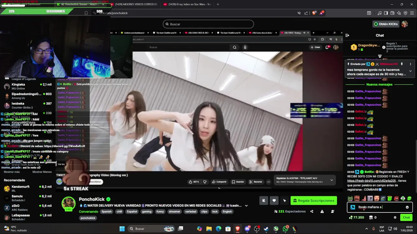
Task: Open the emoji picker in chat input
Action: pos(407,207)
